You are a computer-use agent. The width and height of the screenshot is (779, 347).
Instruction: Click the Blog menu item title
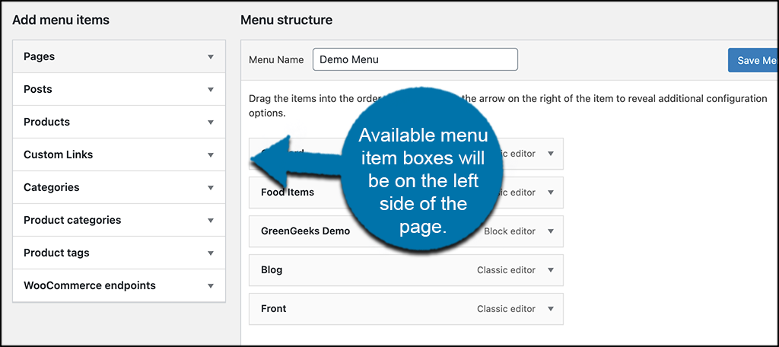272,270
